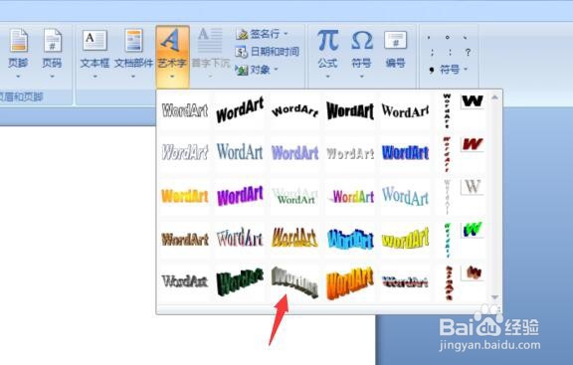
Task: Pick the rainbow purple-to-green WordArt style
Action: pos(350,196)
